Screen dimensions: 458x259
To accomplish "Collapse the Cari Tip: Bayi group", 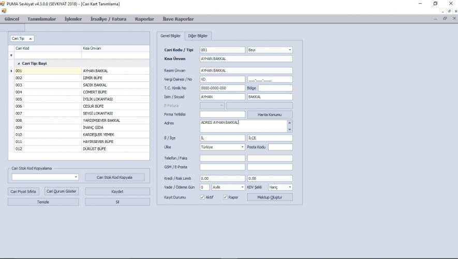I will click(19, 63).
